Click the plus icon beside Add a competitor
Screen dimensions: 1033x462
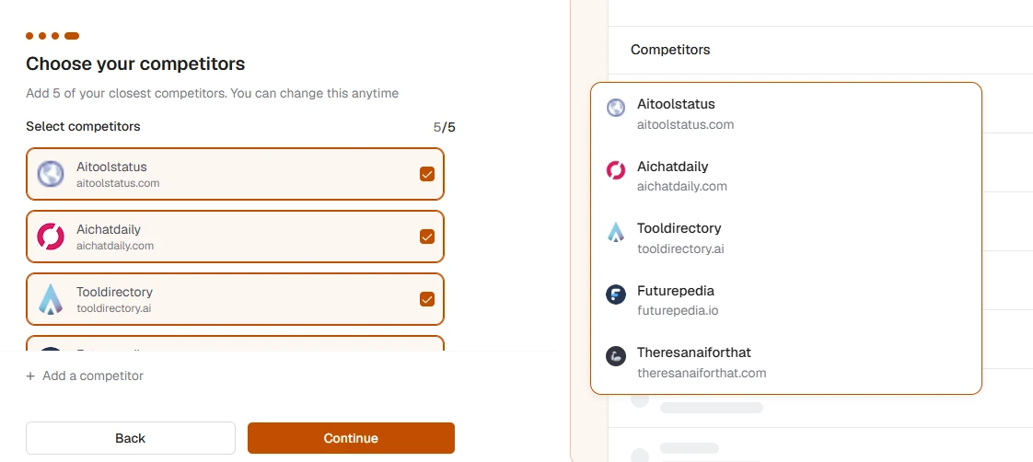[x=30, y=376]
